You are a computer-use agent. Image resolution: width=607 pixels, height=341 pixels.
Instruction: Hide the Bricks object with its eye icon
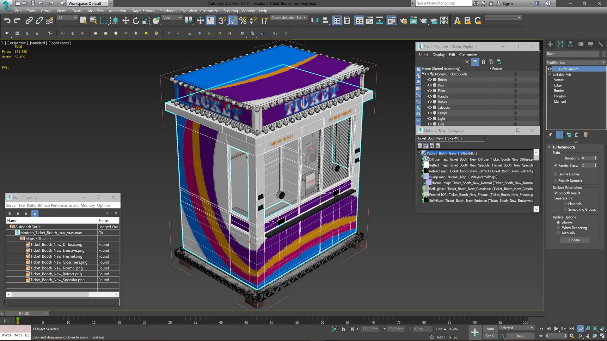tap(430, 80)
